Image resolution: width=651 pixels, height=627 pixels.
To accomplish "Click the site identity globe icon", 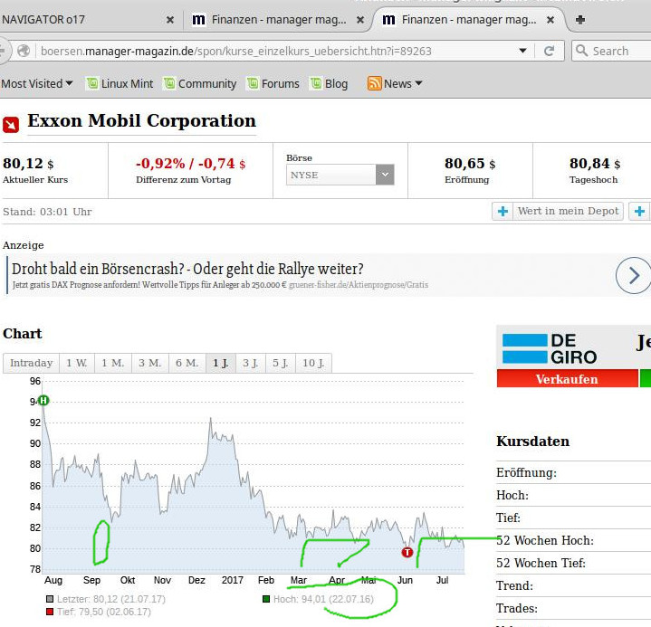I will tap(24, 51).
